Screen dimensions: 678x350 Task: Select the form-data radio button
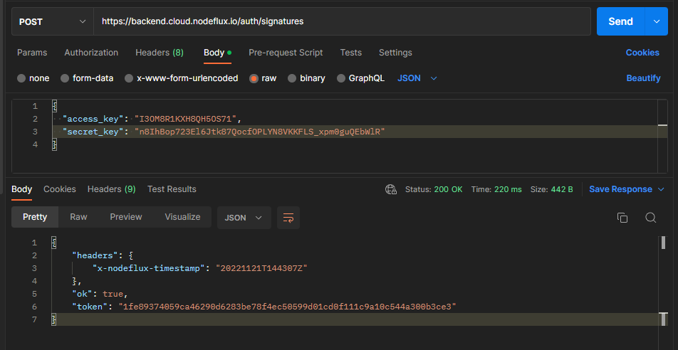click(65, 78)
